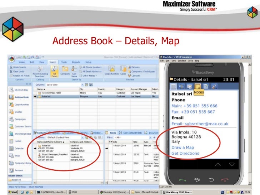Click the Main +39 051 555 666 link

point(194,106)
